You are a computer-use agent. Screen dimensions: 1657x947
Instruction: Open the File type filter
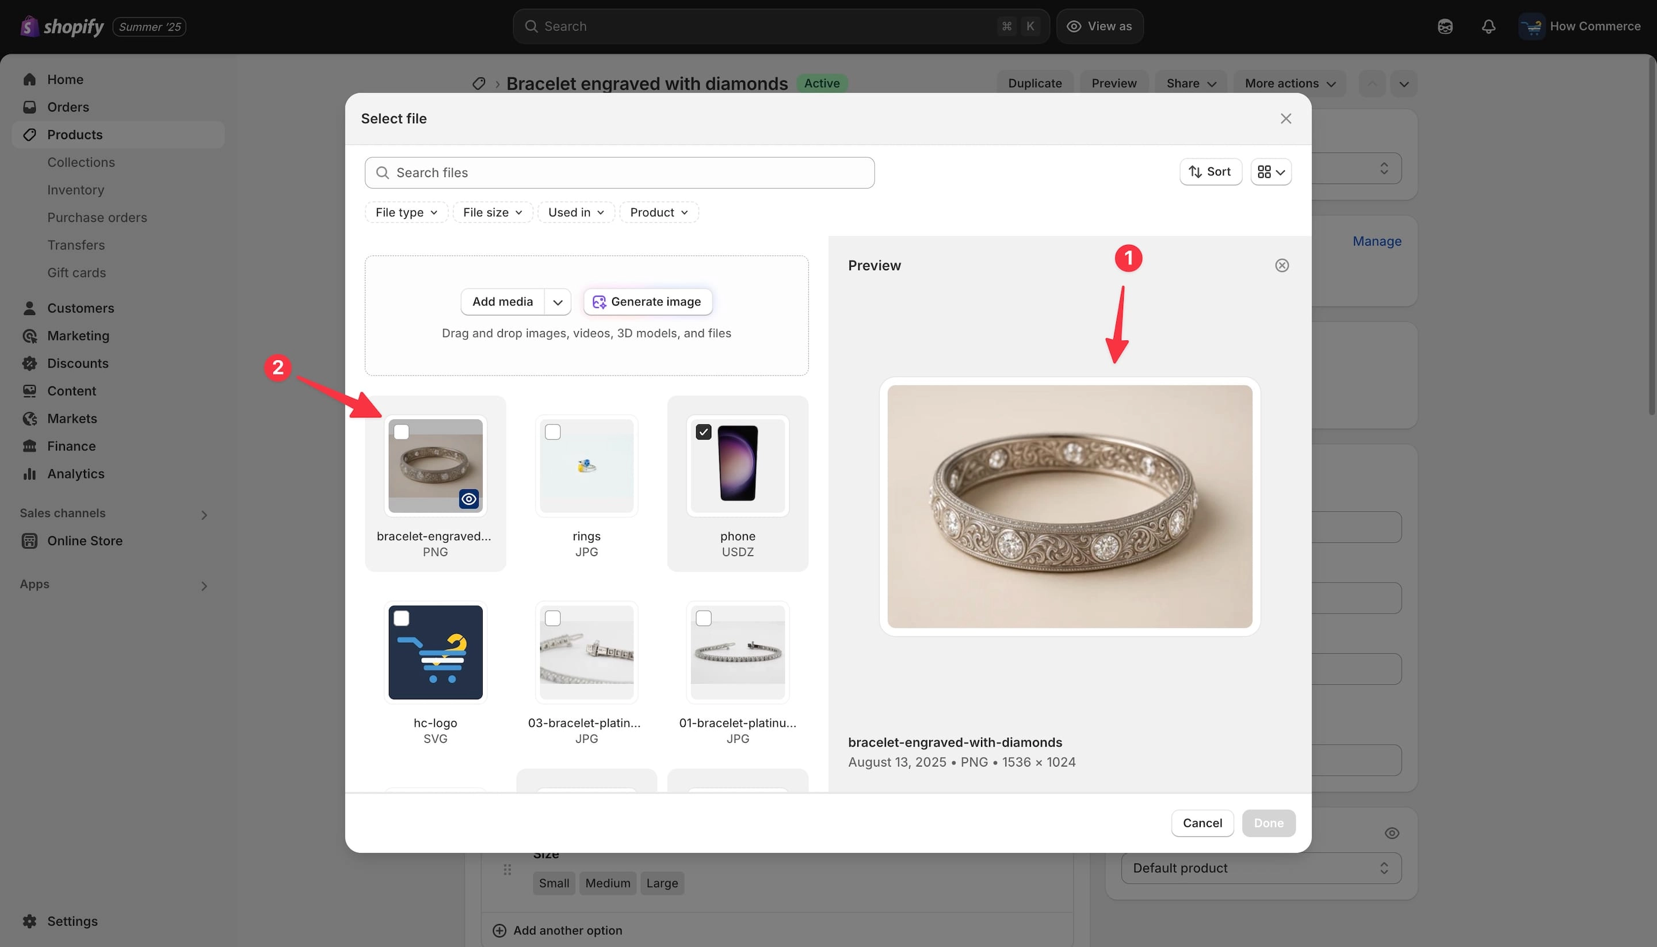pyautogui.click(x=406, y=212)
